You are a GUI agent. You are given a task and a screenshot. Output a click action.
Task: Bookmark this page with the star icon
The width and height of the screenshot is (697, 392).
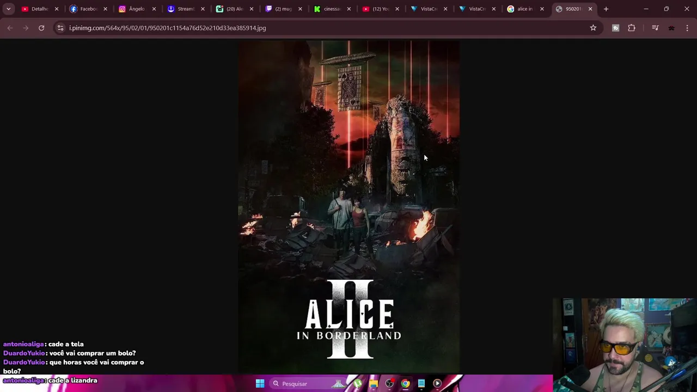(x=593, y=28)
